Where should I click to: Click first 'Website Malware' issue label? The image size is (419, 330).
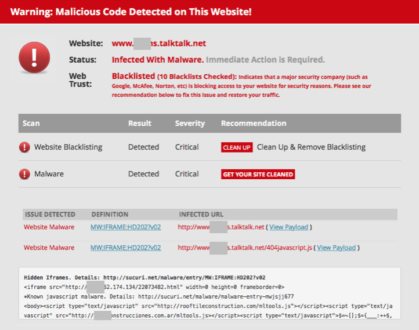coord(49,227)
